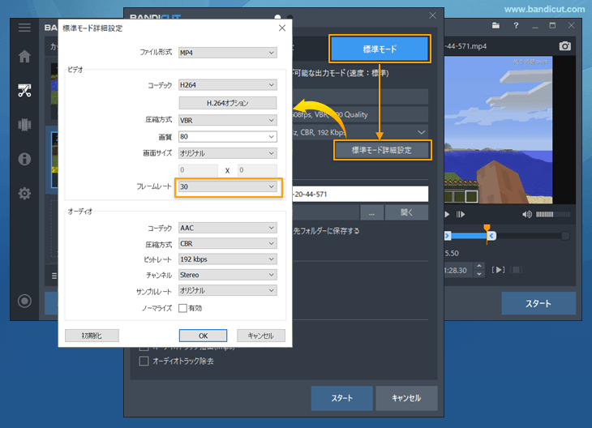592x428 pixels.
Task: Open the info icon in sidebar
Action: 25,159
